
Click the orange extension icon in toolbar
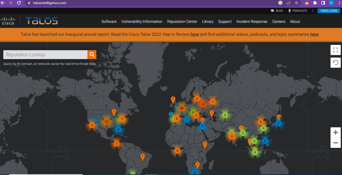pyautogui.click(x=307, y=3)
